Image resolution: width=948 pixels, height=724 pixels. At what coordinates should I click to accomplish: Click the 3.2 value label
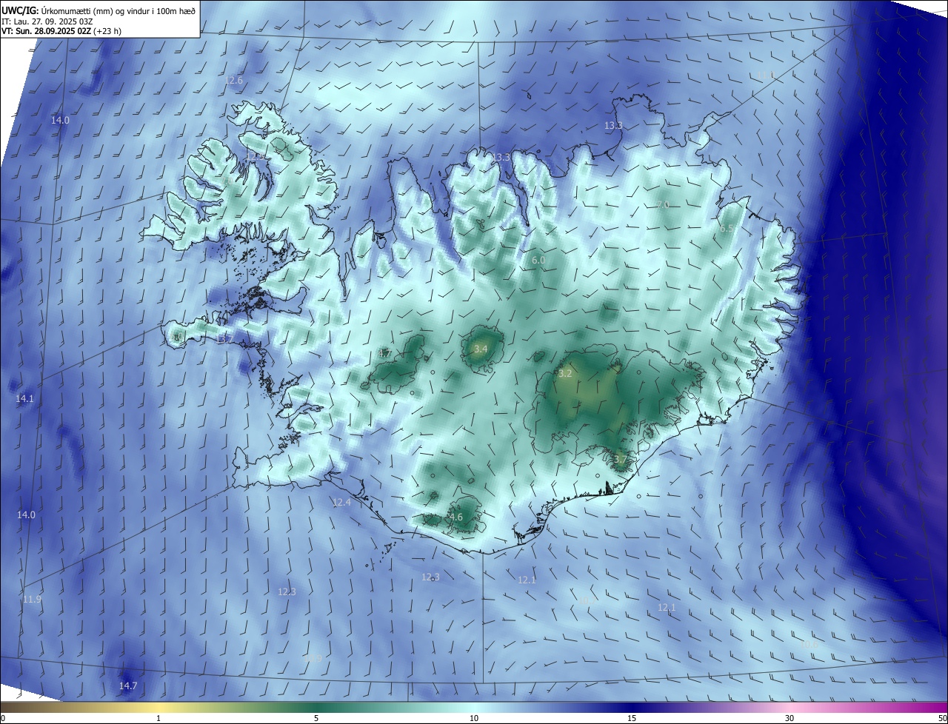click(565, 373)
